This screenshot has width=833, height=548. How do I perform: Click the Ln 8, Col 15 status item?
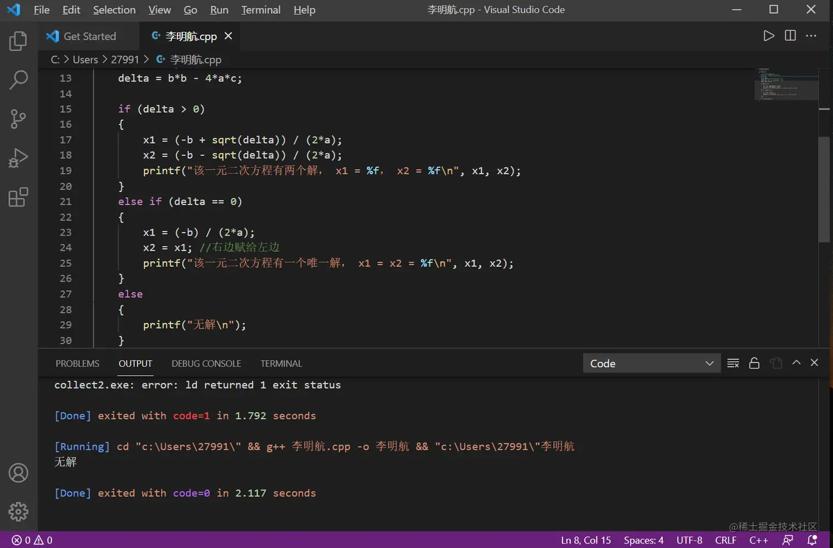586,540
